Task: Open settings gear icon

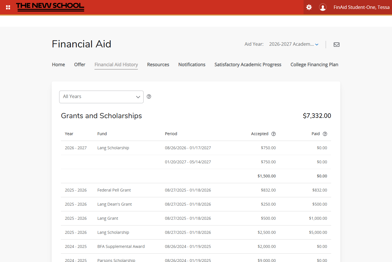Action: (309, 7)
